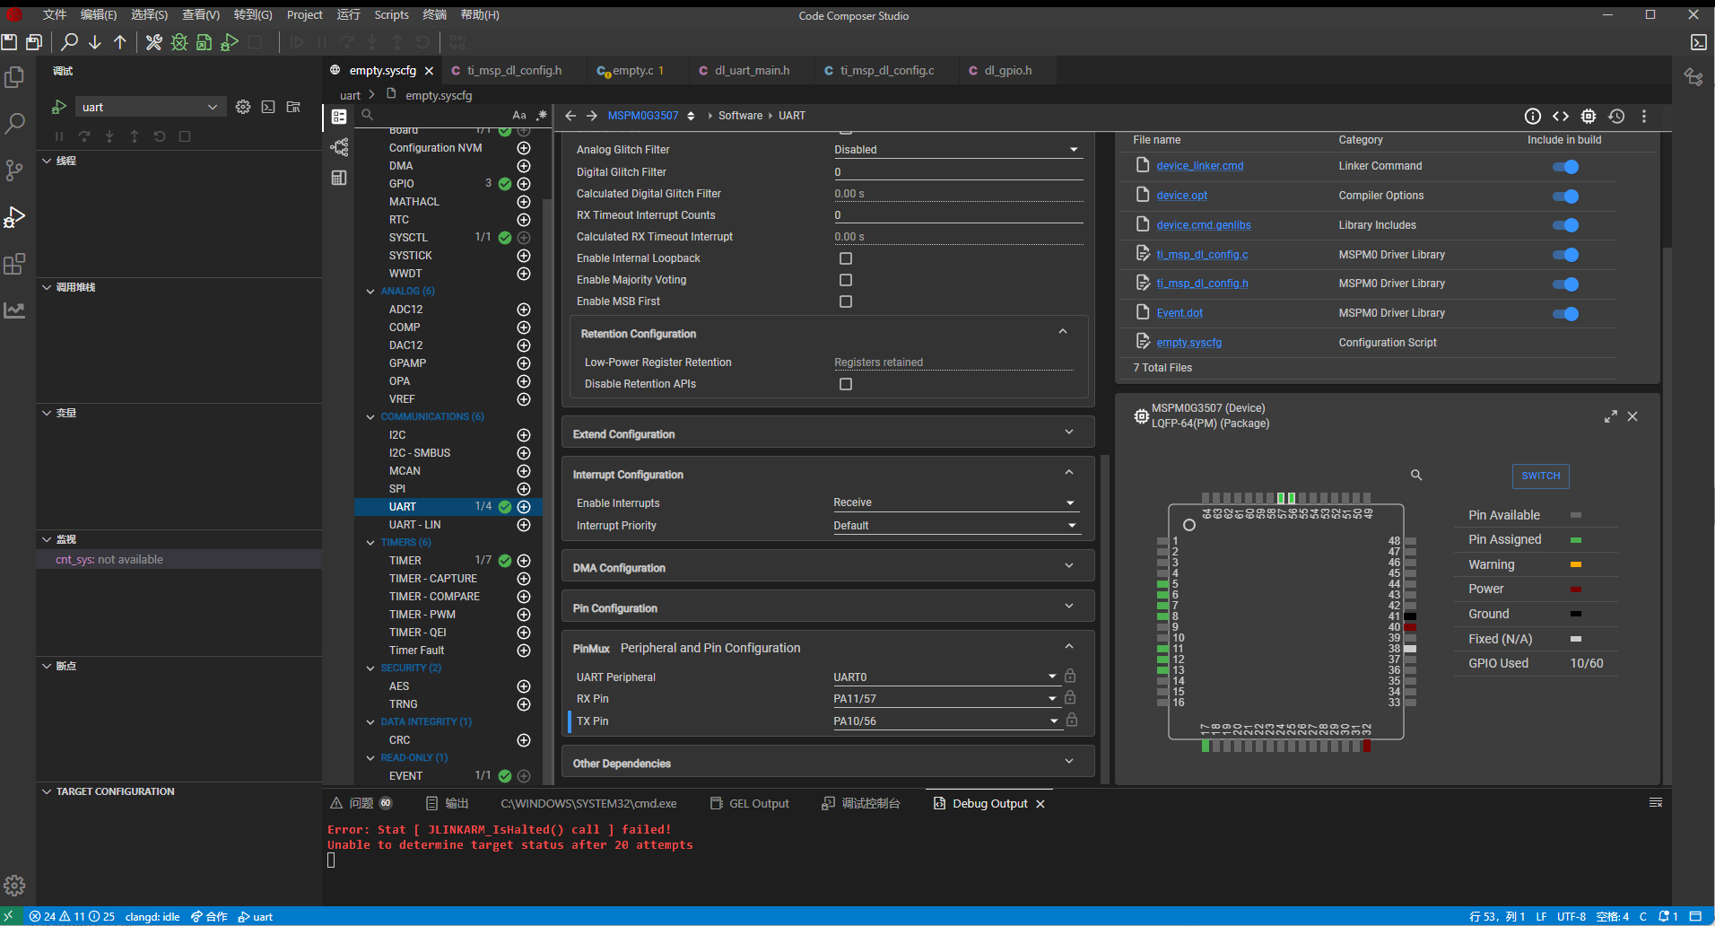Open the Enable Interrupts dropdown
The width and height of the screenshot is (1715, 926).
(x=954, y=502)
